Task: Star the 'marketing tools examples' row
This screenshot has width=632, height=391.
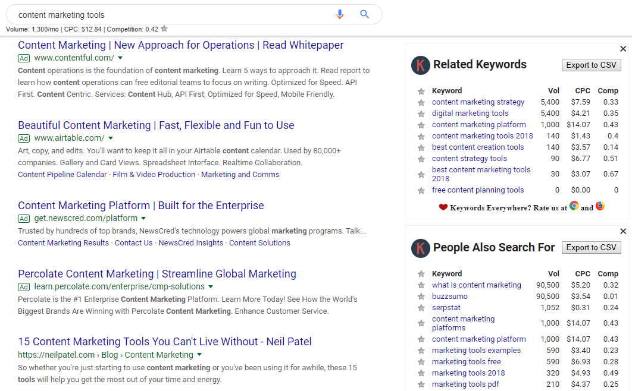Action: pos(421,351)
